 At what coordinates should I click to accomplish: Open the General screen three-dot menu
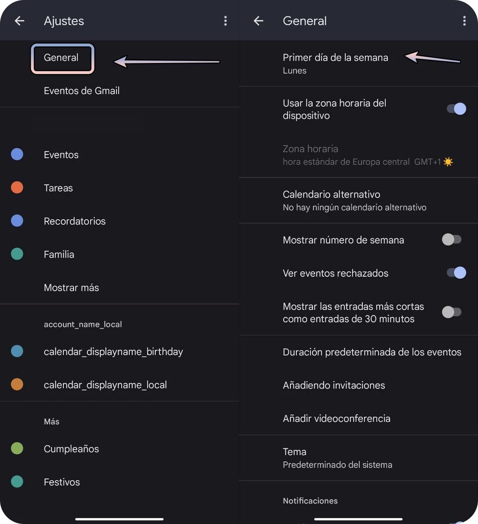(x=464, y=20)
